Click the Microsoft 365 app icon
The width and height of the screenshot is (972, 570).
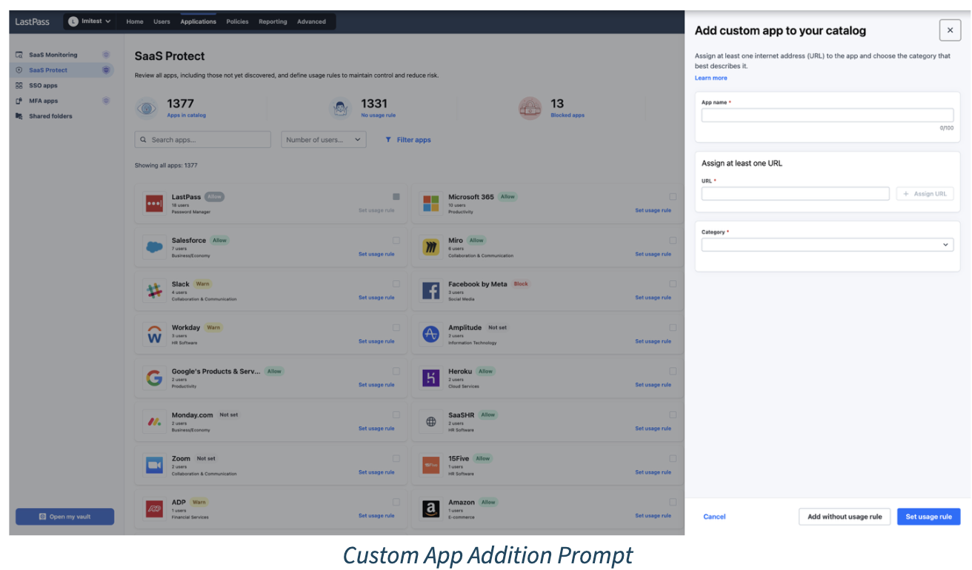tap(430, 204)
